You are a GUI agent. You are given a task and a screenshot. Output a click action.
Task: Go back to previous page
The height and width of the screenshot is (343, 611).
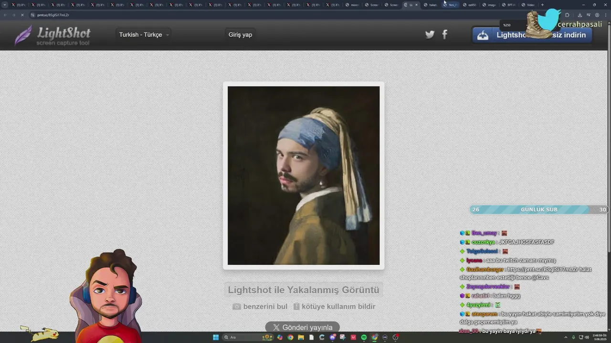click(x=5, y=15)
